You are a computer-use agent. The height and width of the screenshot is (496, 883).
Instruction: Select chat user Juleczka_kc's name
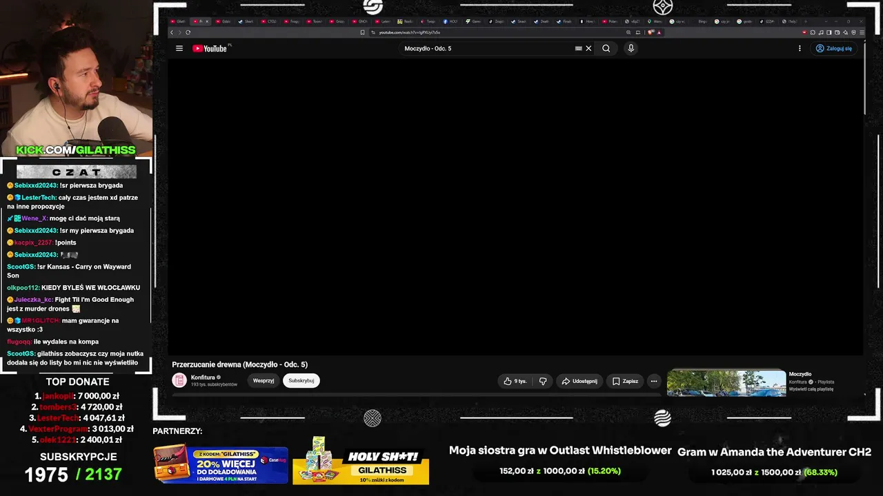click(x=33, y=300)
